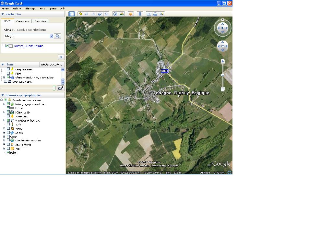Image resolution: width=332 pixels, height=249 pixels.
Task: Expand the Sensibilisation mondiale tree node
Action: pos(4,140)
